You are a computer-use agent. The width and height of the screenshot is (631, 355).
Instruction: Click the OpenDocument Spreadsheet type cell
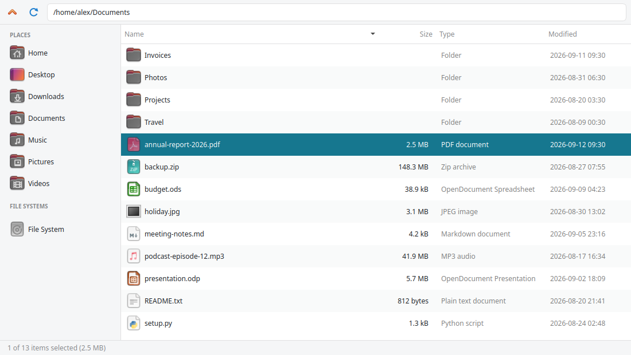(488, 189)
